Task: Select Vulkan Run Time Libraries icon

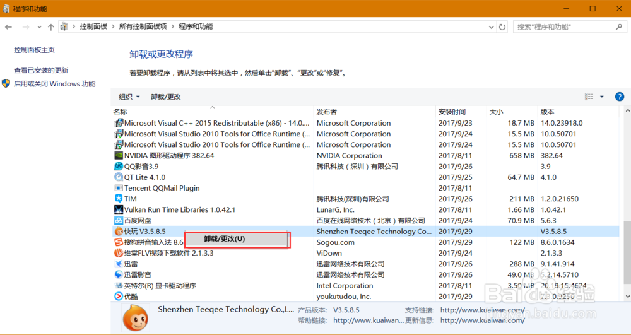Action: [119, 210]
